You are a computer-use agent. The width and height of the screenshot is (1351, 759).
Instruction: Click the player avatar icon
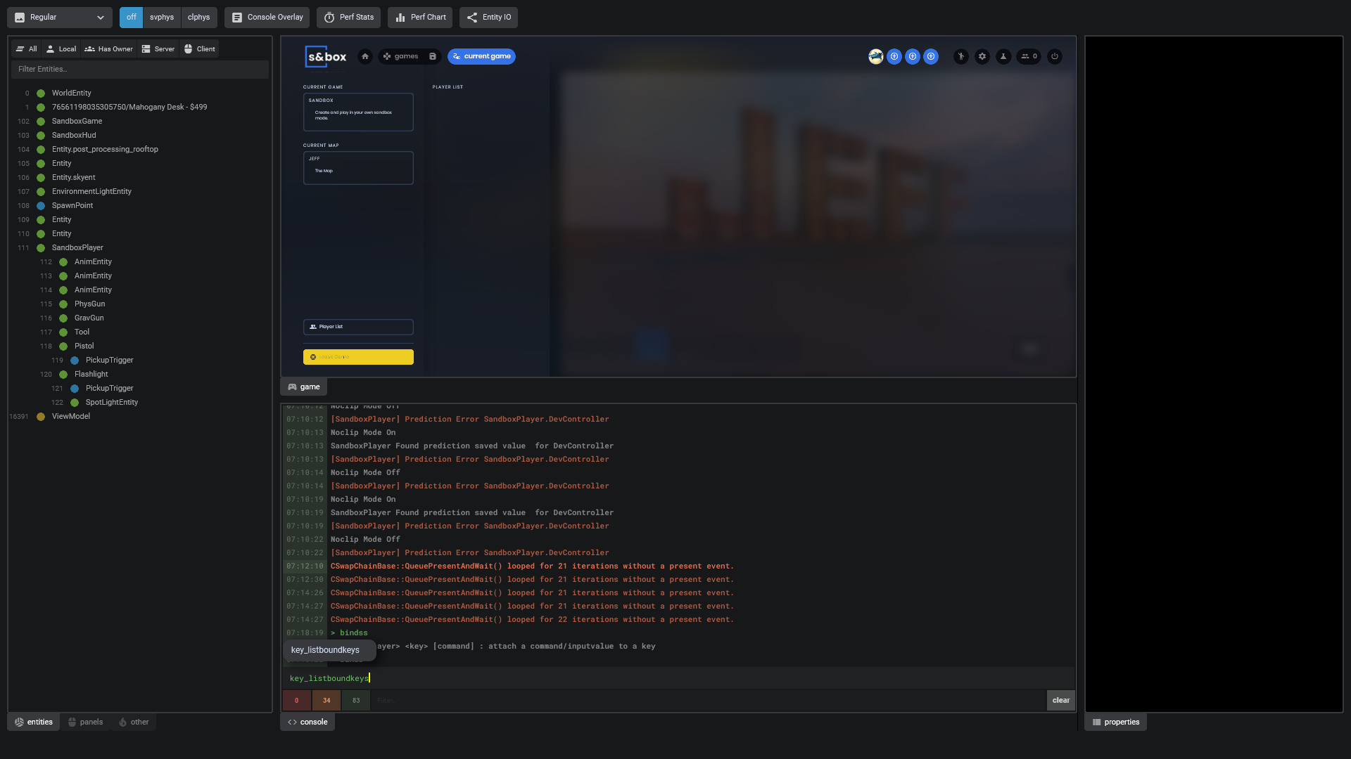[x=875, y=56]
